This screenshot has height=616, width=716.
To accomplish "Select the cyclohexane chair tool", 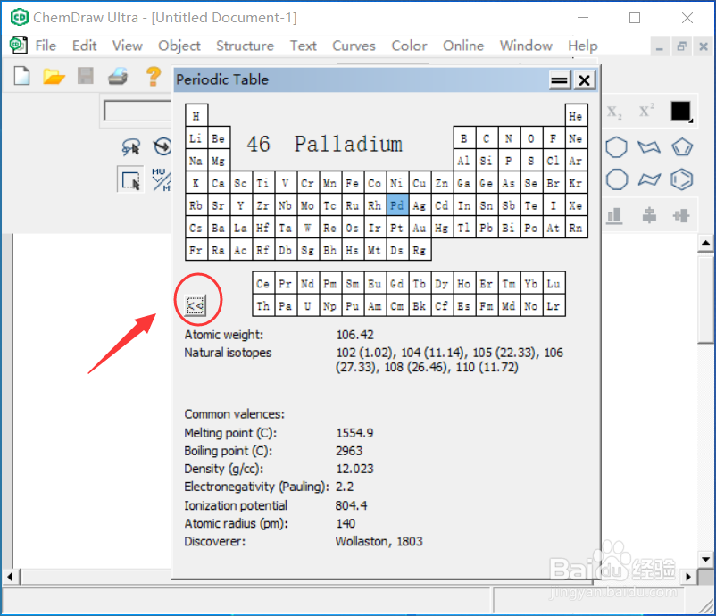I will click(x=649, y=147).
